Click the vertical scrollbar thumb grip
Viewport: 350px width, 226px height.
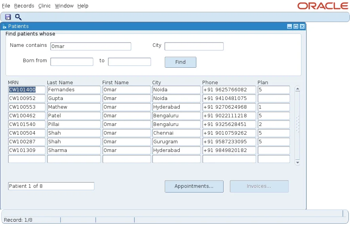coord(297,124)
